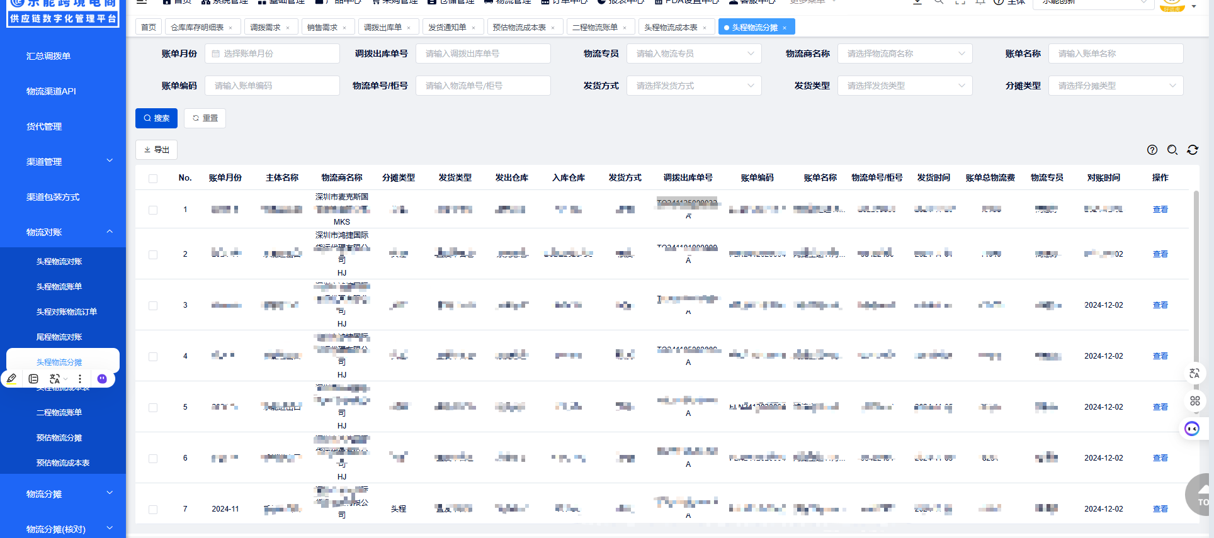Focus the 账单名称 input field

pyautogui.click(x=1116, y=53)
